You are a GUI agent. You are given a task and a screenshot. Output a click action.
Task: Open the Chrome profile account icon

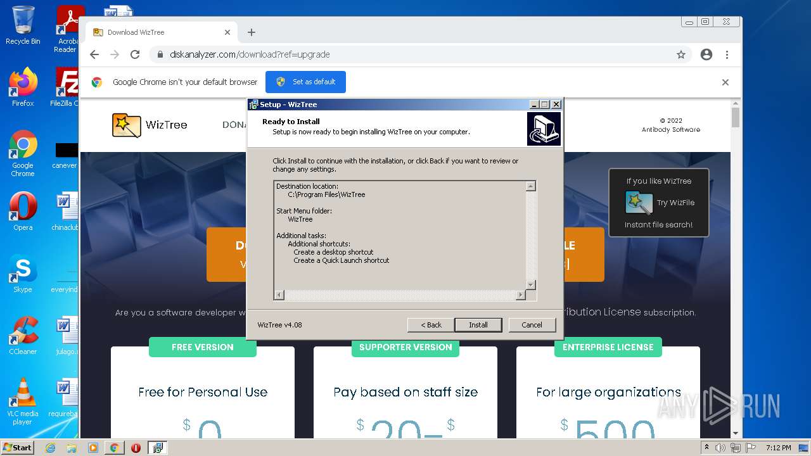point(706,54)
